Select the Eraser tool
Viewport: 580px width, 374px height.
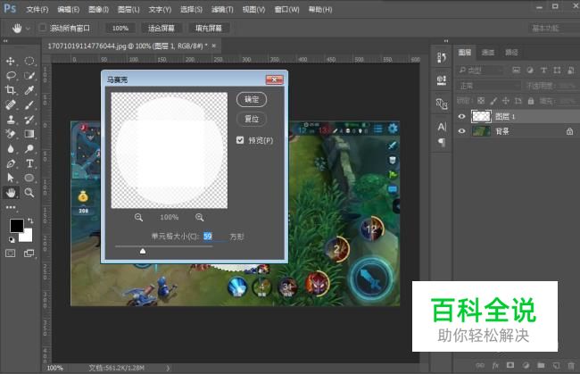tap(11, 134)
